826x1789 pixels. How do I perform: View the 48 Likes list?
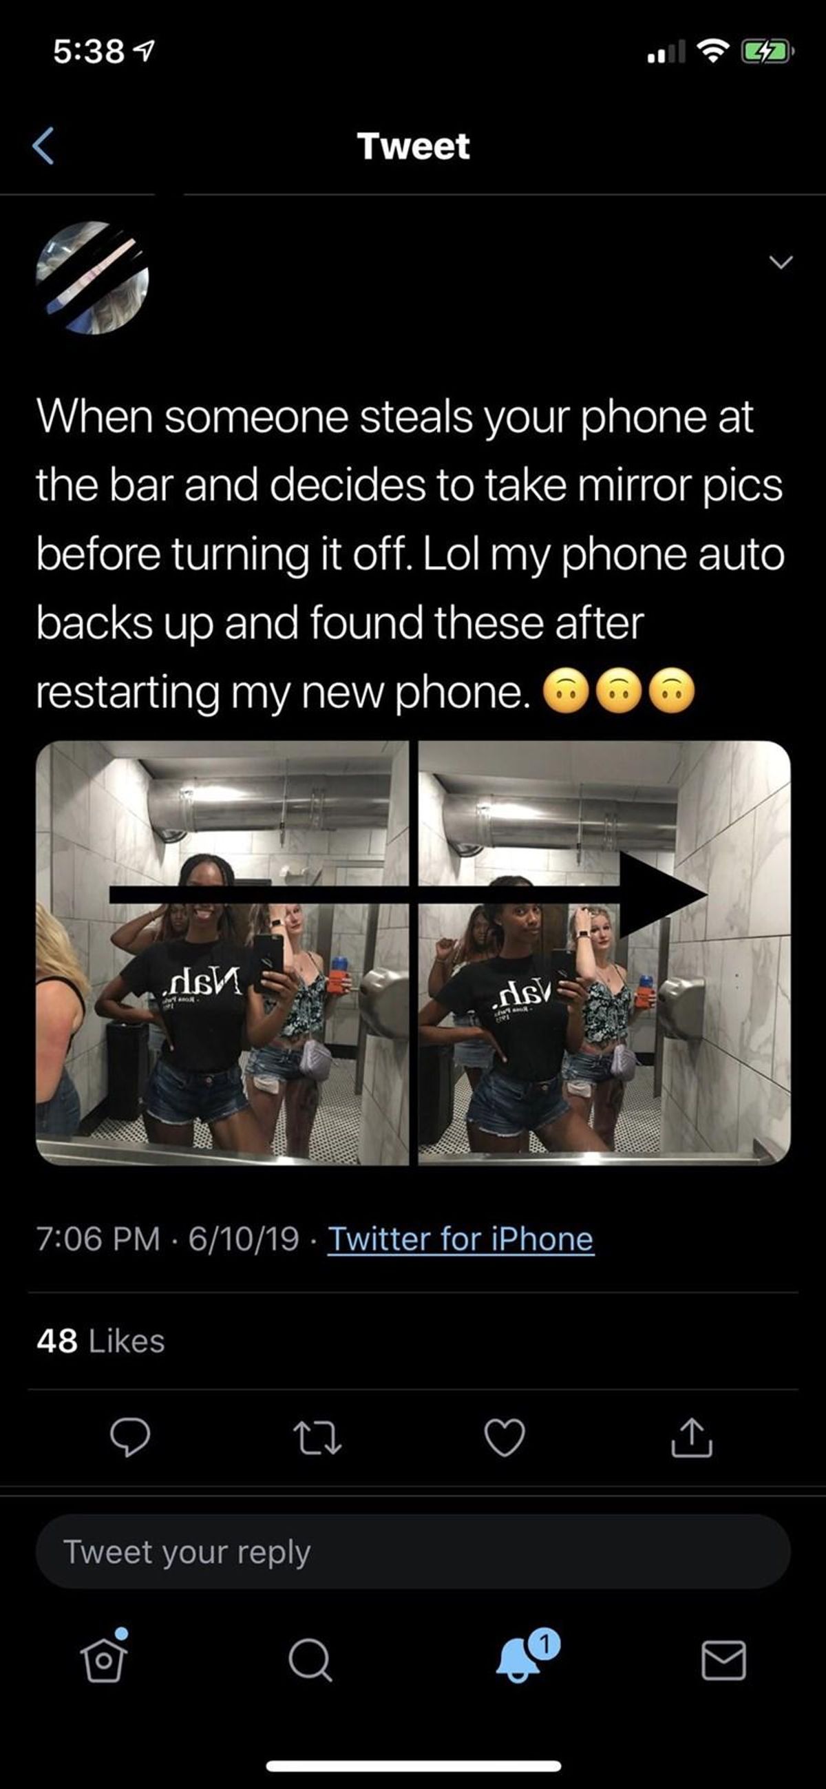100,1341
